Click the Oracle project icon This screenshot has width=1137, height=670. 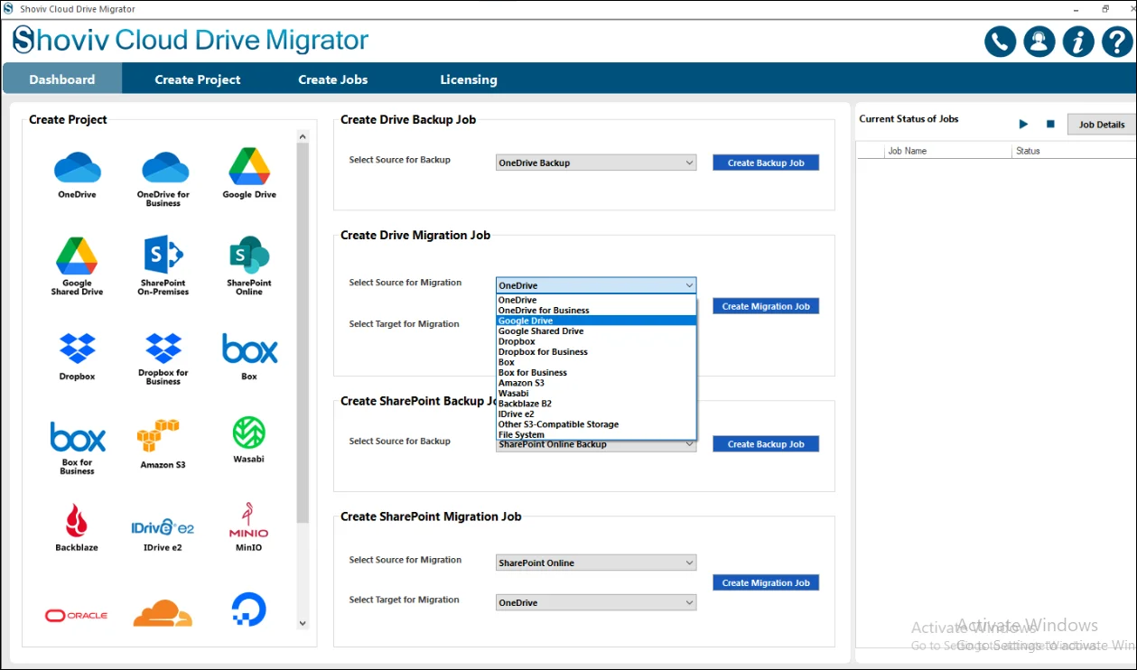[77, 615]
